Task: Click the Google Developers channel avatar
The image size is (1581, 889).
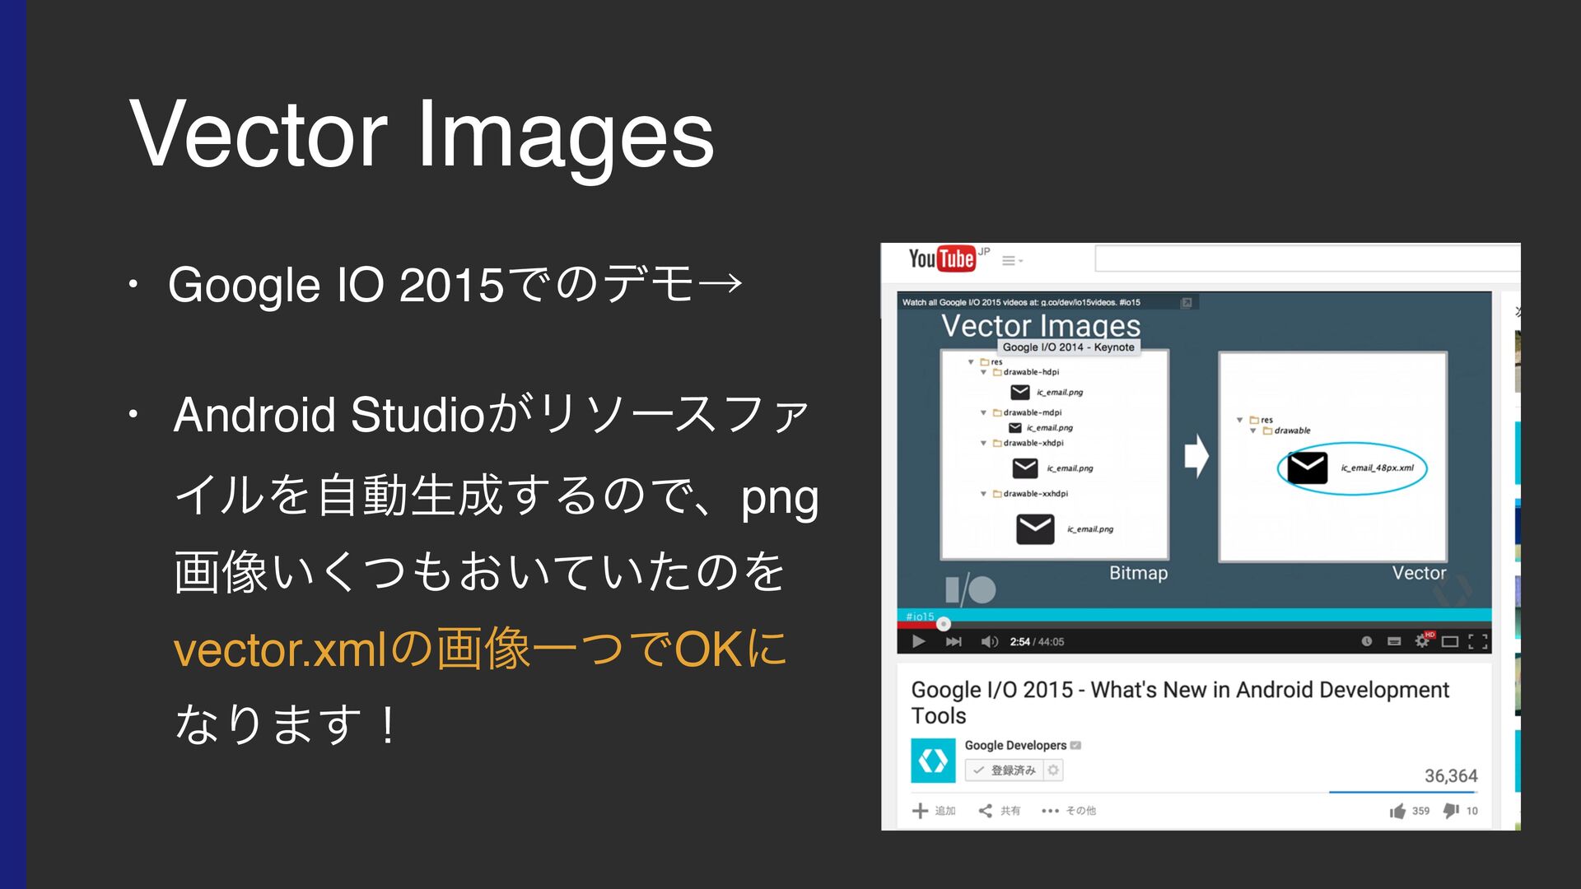Action: (x=933, y=761)
